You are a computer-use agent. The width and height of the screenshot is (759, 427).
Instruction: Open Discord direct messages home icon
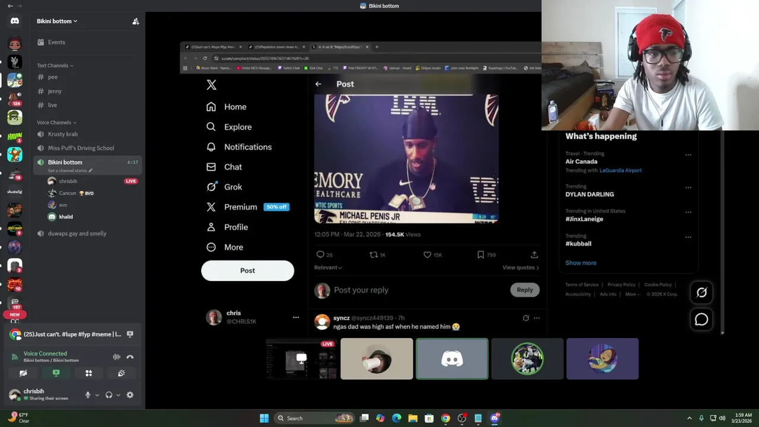coord(15,21)
